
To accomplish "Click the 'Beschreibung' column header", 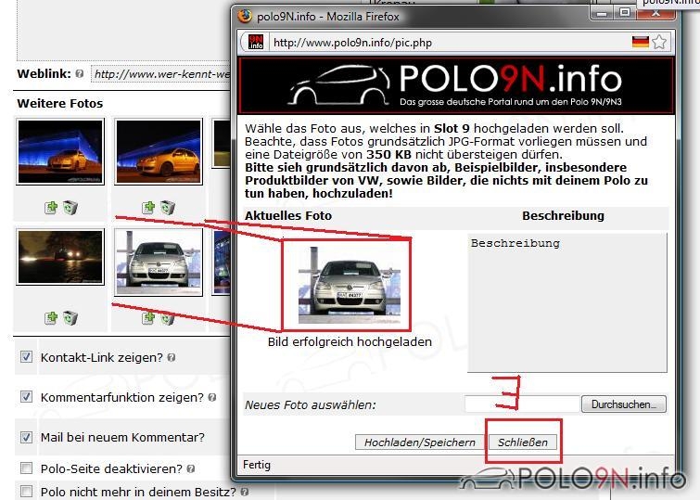I will click(x=563, y=216).
